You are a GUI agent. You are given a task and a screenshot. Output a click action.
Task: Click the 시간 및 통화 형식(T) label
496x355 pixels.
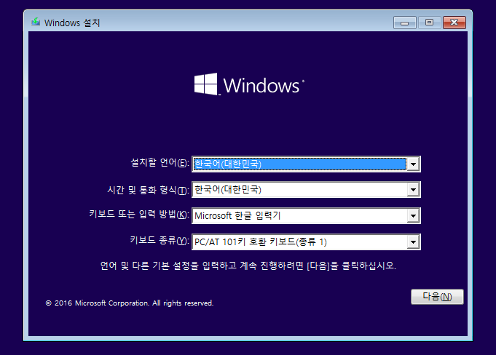pos(148,190)
